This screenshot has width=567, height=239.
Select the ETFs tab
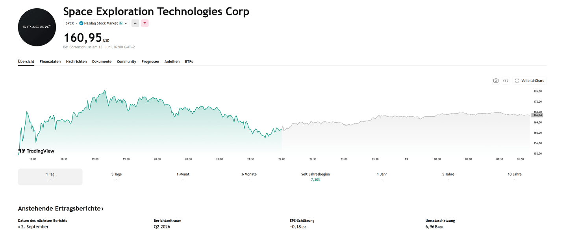189,62
